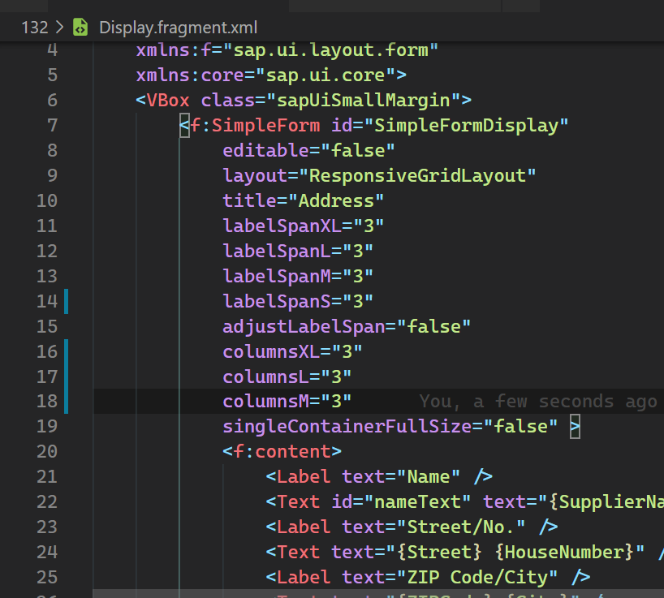Select the closing bracket after singleContainerFullSize
The width and height of the screenshot is (664, 598).
tap(575, 427)
